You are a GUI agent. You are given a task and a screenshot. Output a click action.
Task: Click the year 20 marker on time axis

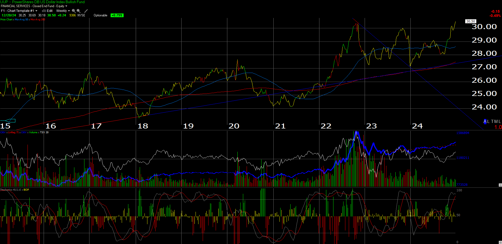coord(234,126)
